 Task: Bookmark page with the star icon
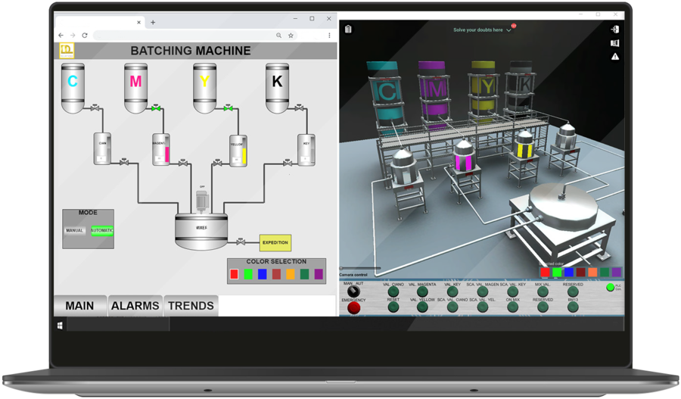[x=291, y=35]
